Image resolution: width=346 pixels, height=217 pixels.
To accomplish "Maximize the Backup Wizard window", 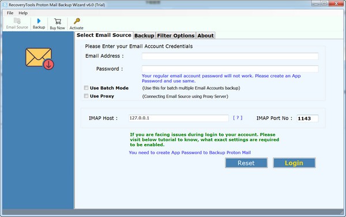I will click(x=324, y=3).
